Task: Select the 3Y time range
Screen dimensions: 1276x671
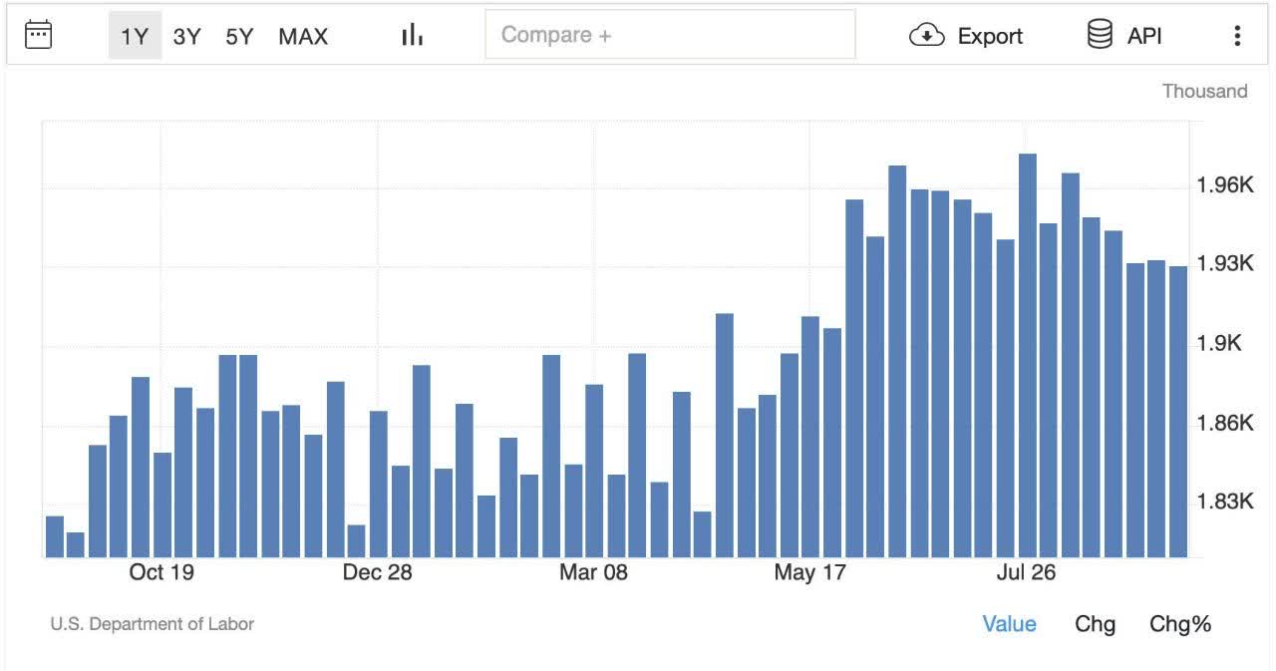Action: (x=186, y=36)
